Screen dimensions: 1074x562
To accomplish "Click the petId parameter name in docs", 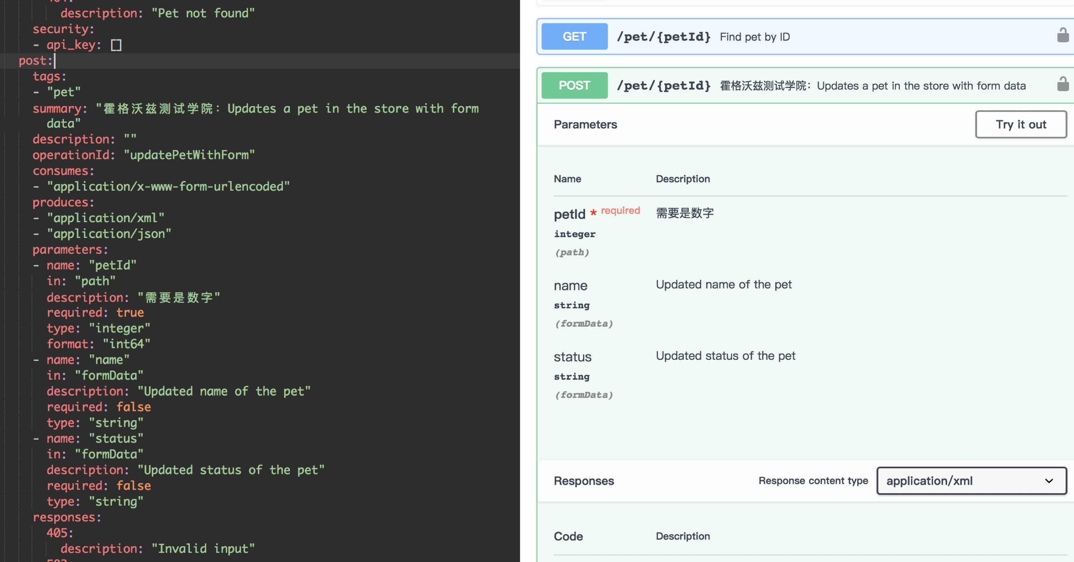I will [570, 214].
